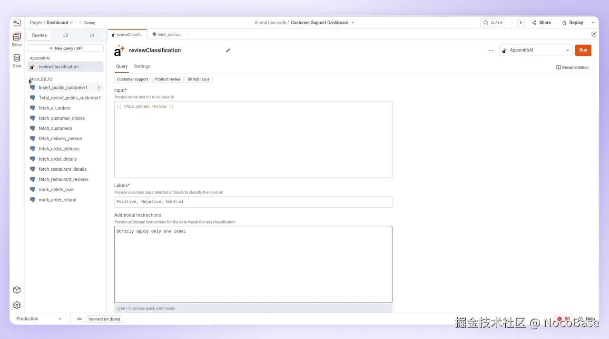Click the Deploy button
Screen dimensions: 609x339
(572, 22)
